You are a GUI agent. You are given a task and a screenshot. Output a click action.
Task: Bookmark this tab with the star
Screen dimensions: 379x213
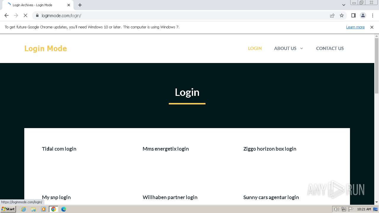(x=342, y=15)
